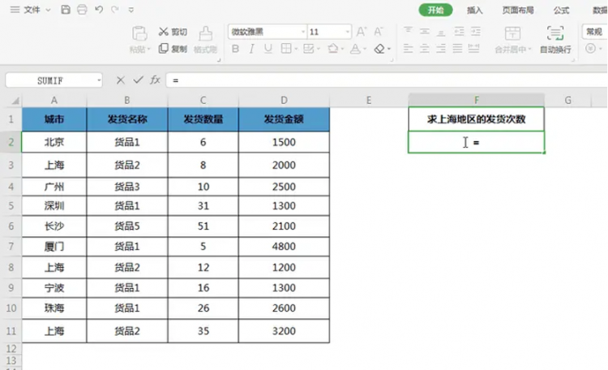Click the save icon in quick access toolbar
The width and height of the screenshot is (608, 370).
[x=66, y=10]
